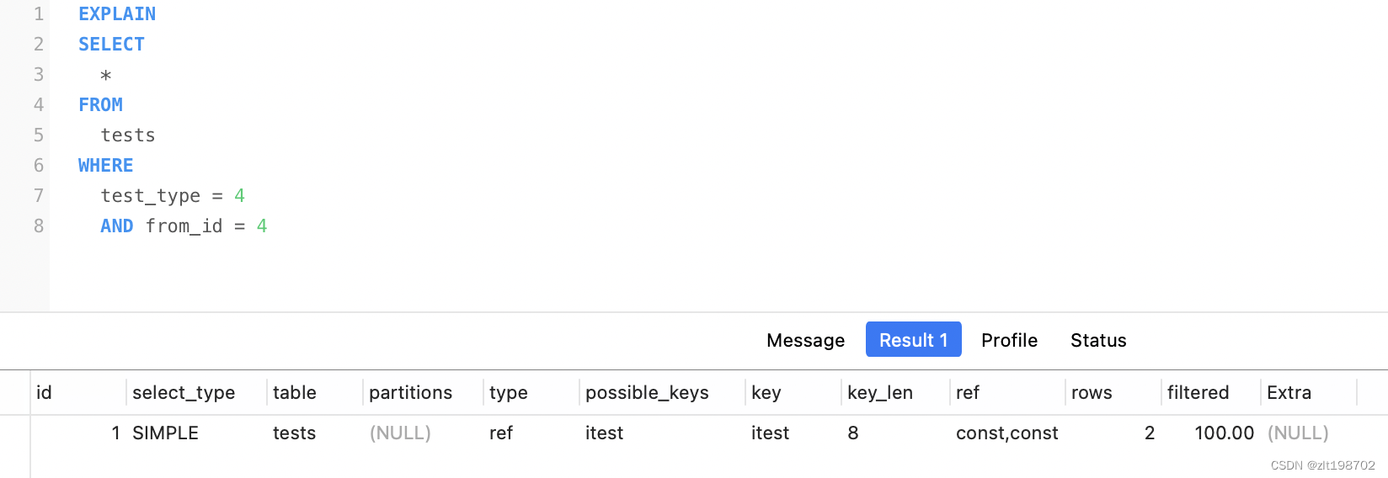
Task: Click the partitions column header
Action: click(410, 393)
